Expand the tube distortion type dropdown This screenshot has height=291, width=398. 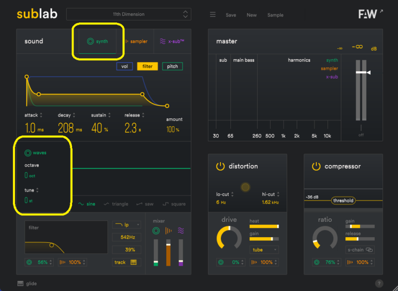(x=264, y=250)
